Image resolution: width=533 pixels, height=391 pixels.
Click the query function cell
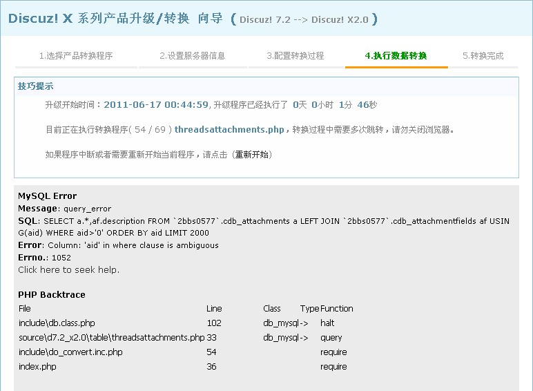[x=331, y=338]
